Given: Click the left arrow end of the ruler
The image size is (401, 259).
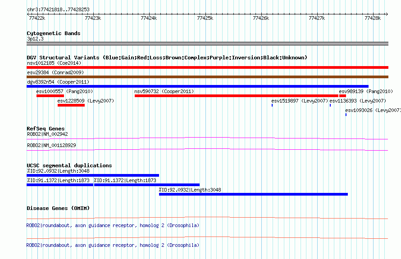Looking at the screenshot, I should tap(28, 14).
